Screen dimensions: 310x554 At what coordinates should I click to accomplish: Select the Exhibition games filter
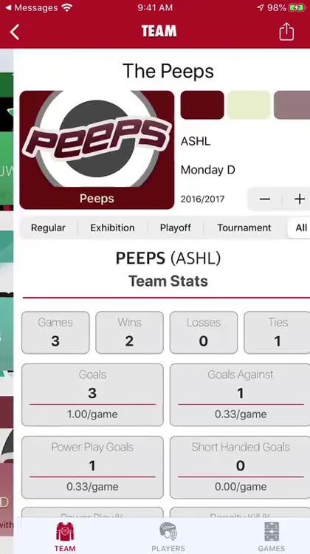[112, 228]
